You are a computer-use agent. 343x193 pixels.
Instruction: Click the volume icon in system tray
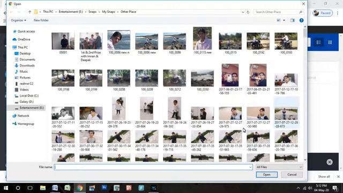[310, 188]
